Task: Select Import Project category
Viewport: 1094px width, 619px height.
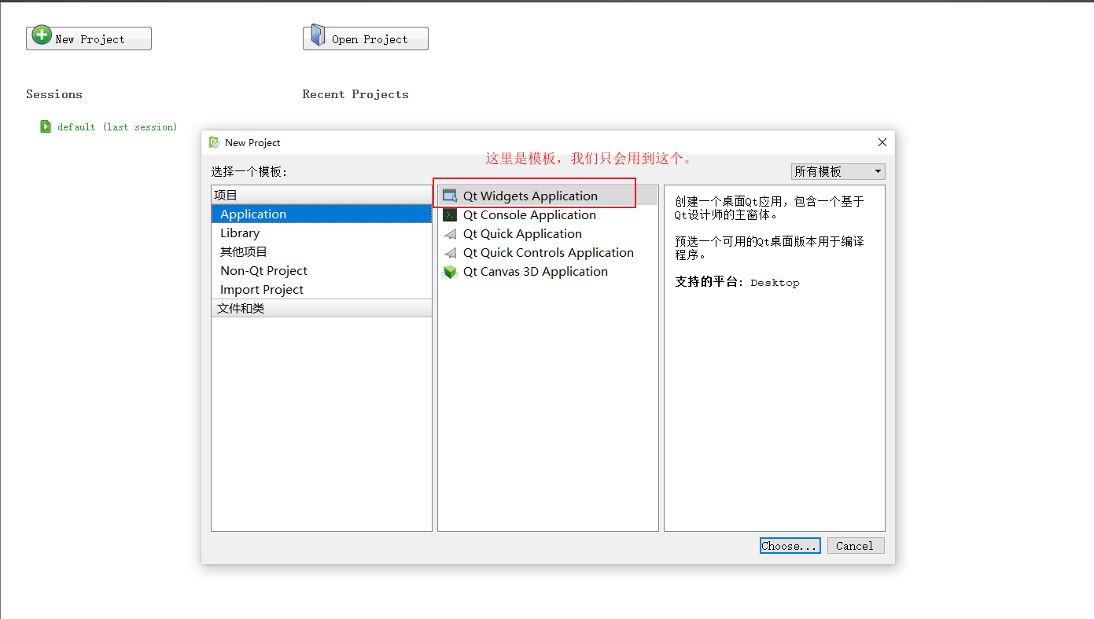Action: [322, 289]
